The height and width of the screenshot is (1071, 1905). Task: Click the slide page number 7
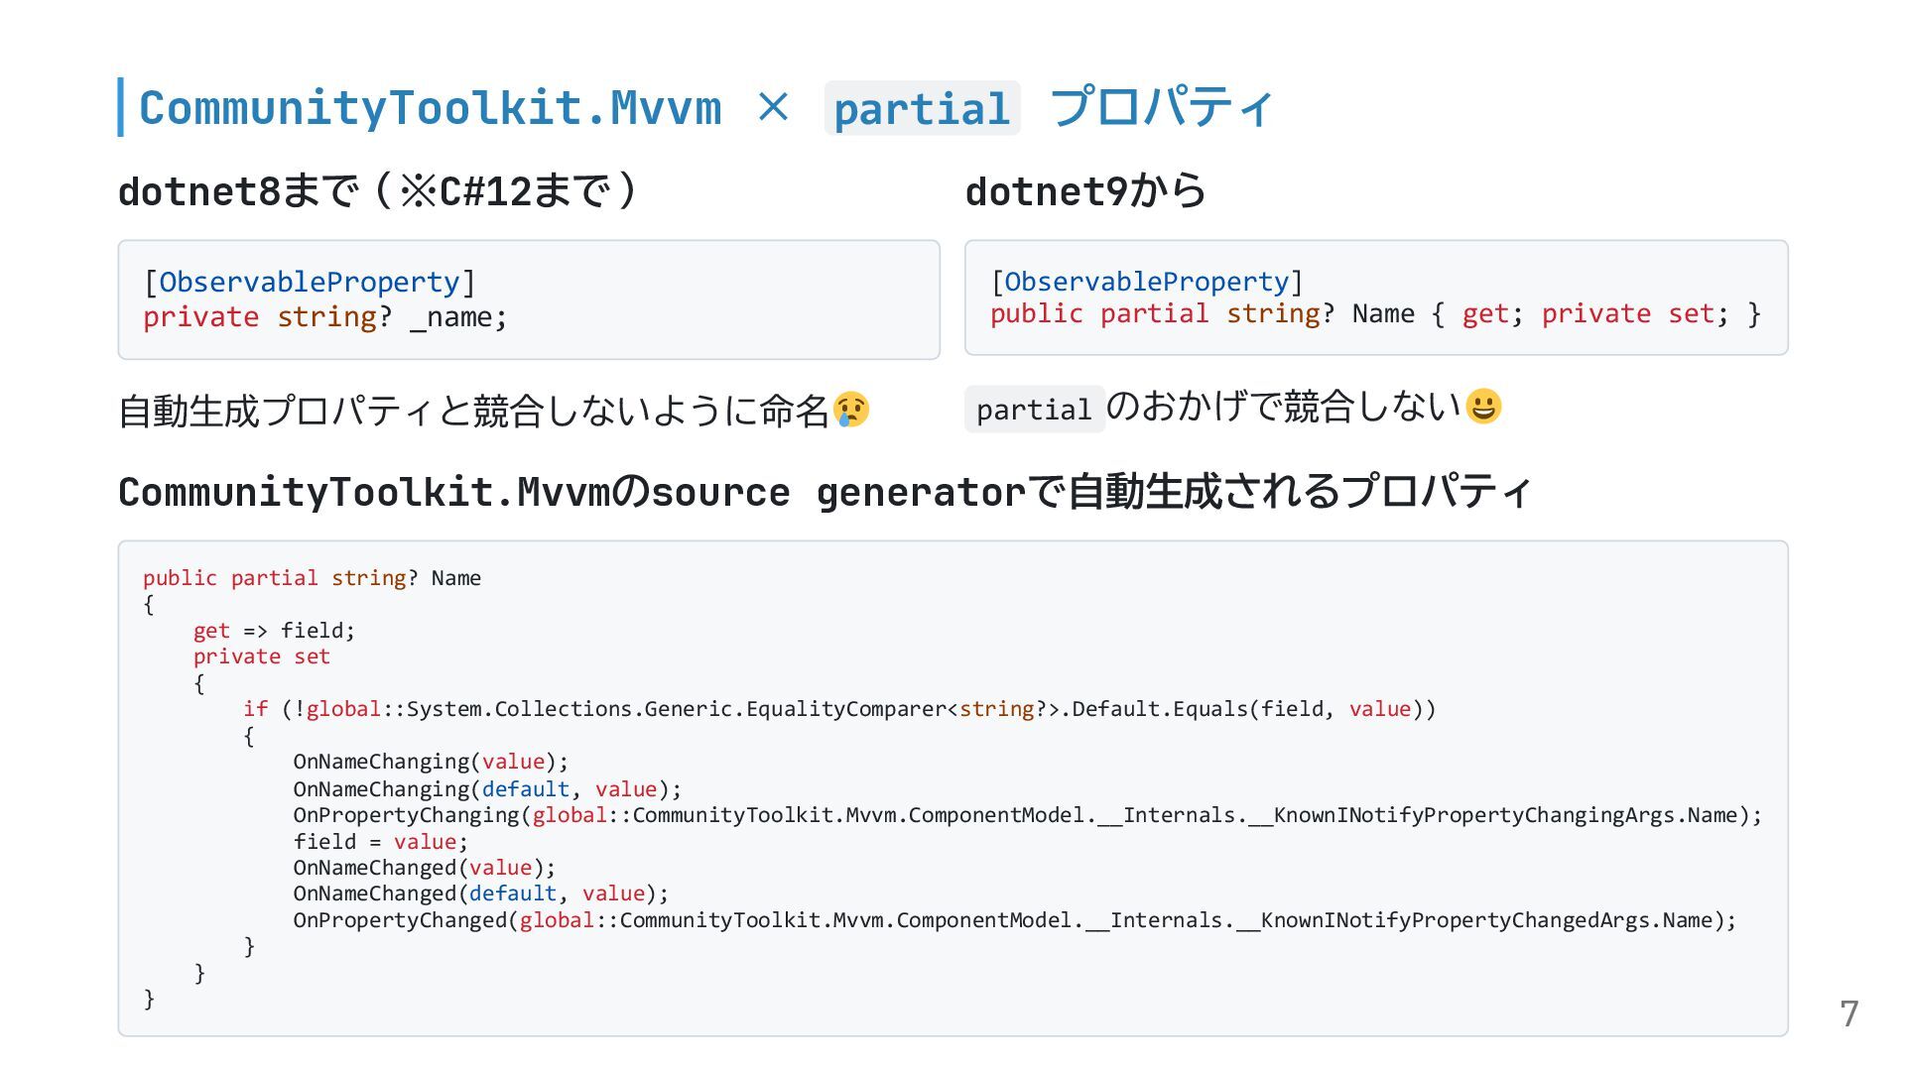(1848, 1013)
